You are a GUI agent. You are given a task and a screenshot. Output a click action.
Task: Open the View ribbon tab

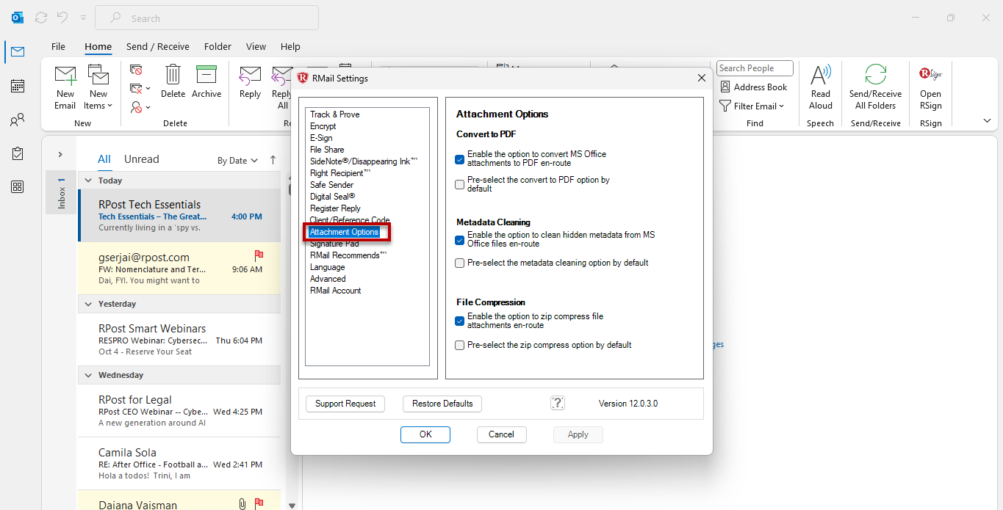(256, 46)
